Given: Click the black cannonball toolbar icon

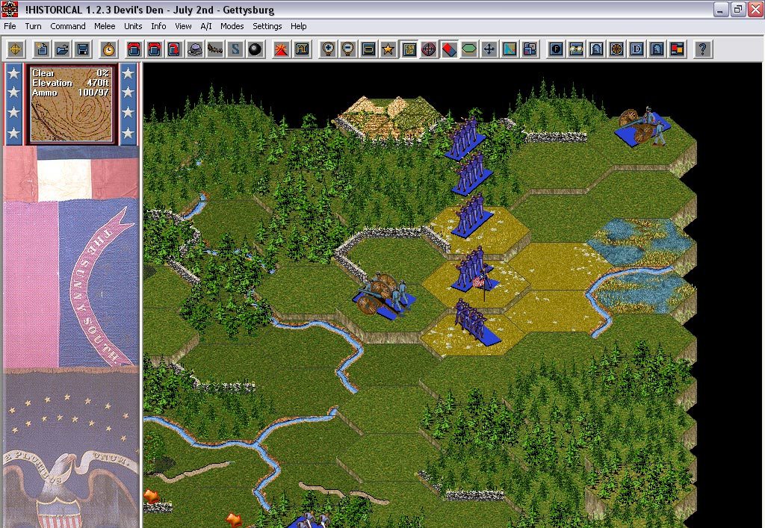Looking at the screenshot, I should (x=255, y=49).
